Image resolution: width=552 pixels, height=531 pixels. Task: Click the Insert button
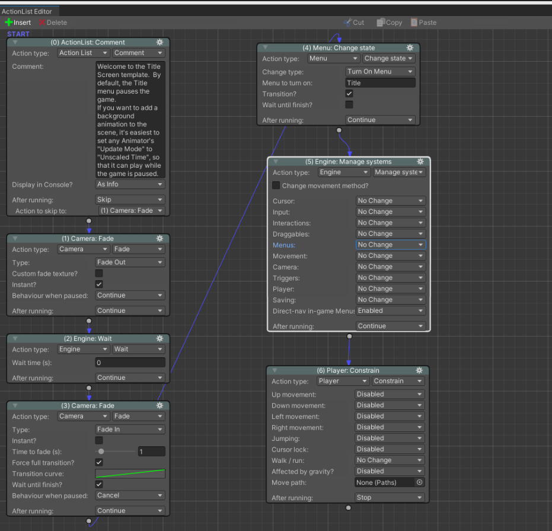18,23
